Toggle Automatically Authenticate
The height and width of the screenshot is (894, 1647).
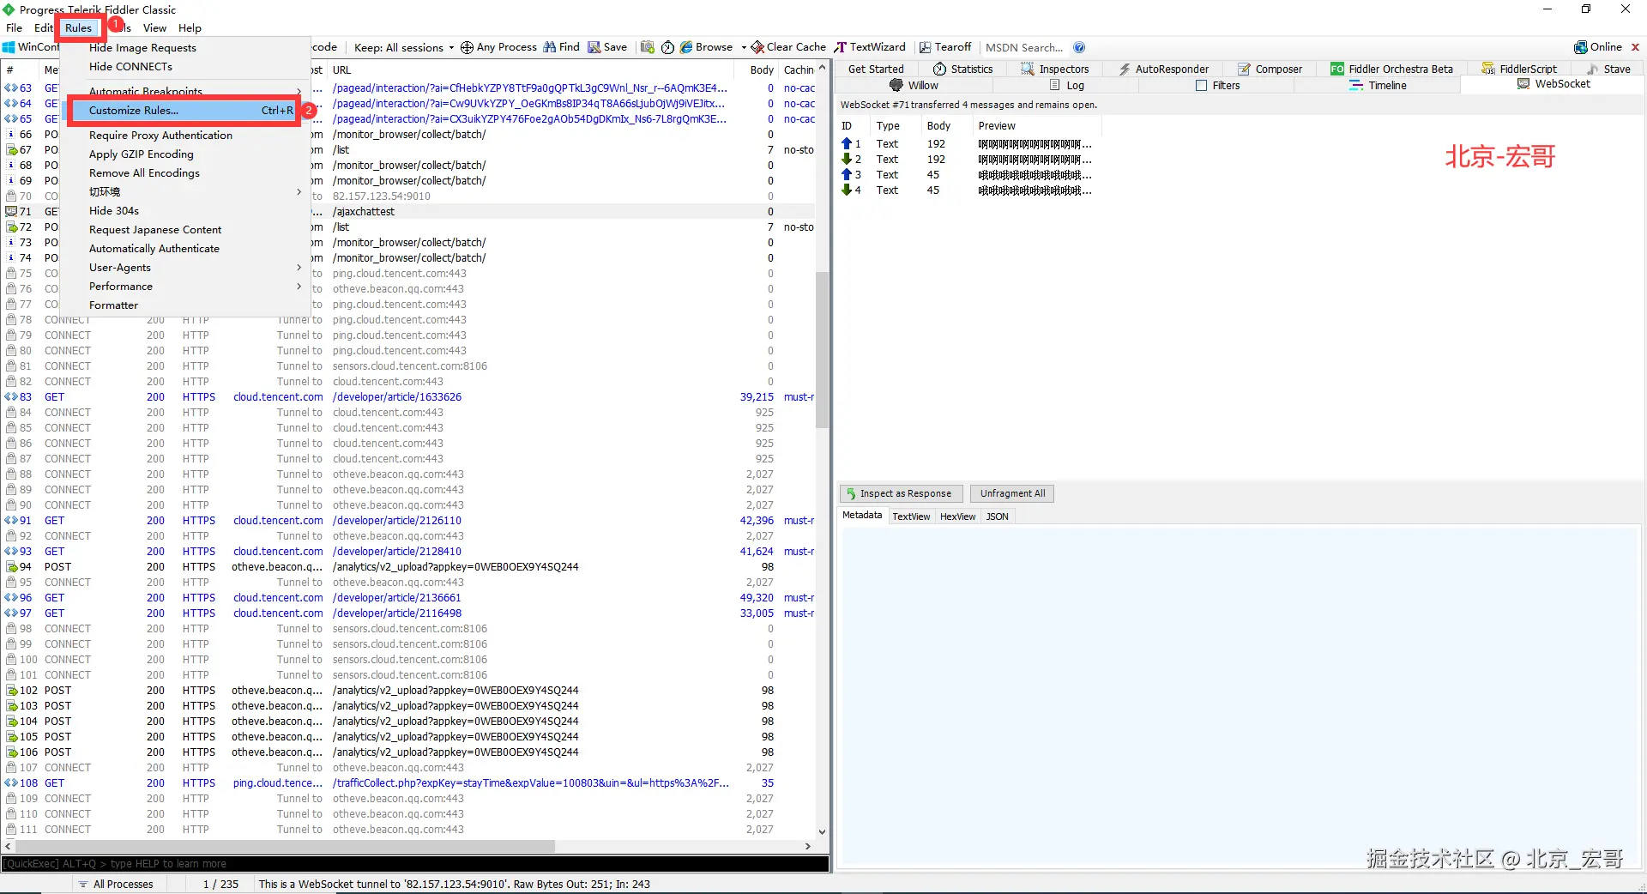click(154, 248)
